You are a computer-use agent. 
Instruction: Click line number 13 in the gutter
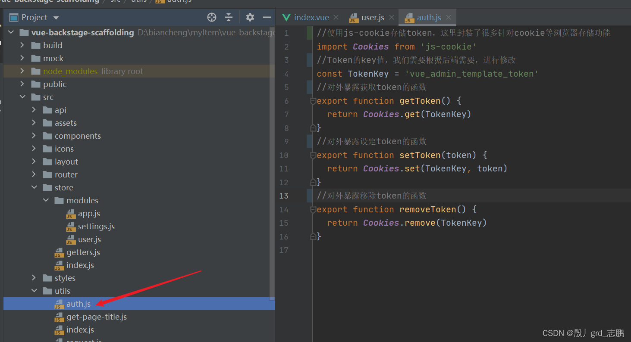284,196
